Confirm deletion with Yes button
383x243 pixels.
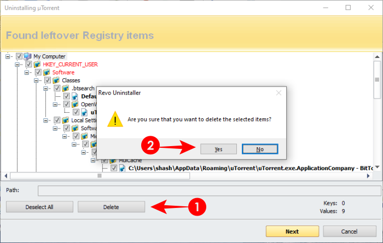219,149
